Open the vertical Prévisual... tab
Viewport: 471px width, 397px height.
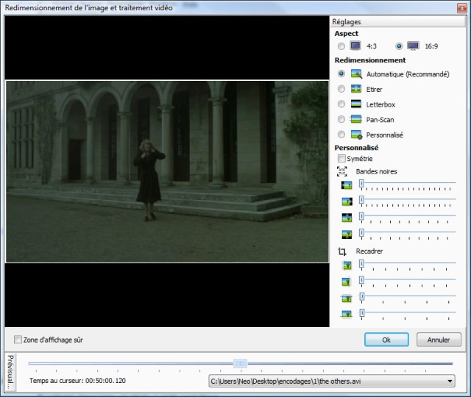tap(10, 372)
